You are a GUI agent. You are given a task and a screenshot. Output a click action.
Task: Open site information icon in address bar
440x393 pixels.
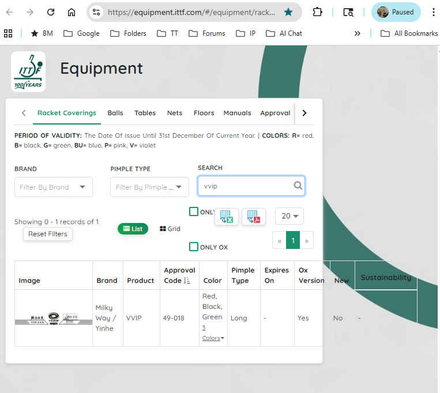coord(96,12)
